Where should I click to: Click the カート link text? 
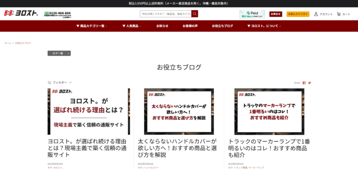346,14
